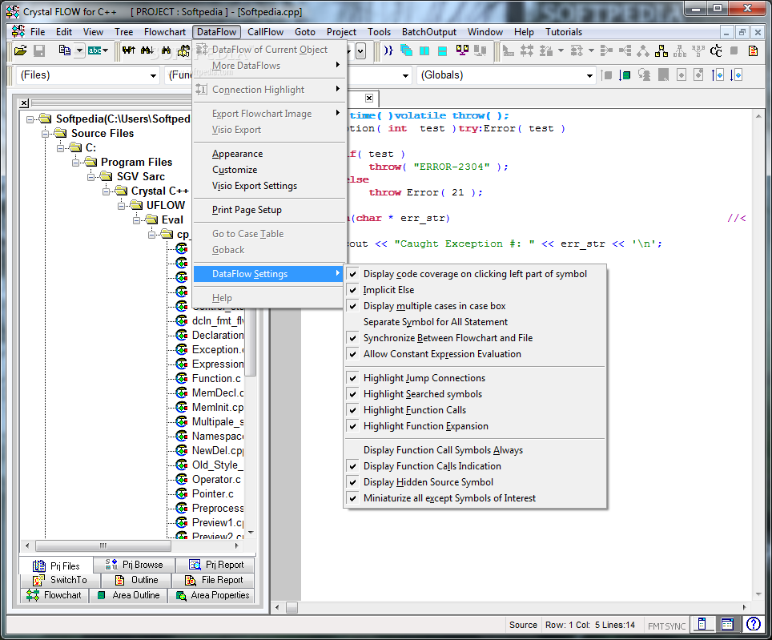Select the Function.c file in the tree
Viewport: 772px width, 640px height.
(x=216, y=379)
